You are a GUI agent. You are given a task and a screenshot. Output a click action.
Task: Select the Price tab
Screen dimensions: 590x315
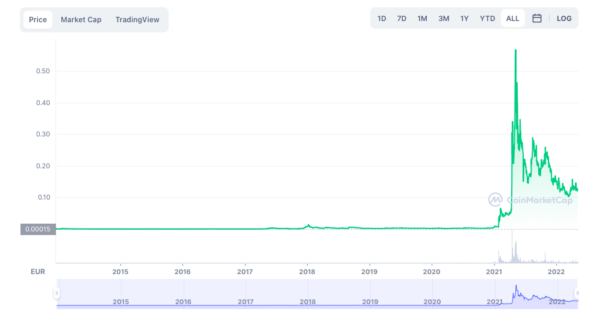pos(38,20)
